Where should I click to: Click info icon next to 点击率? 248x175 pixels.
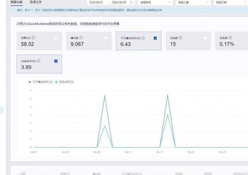[230, 38]
